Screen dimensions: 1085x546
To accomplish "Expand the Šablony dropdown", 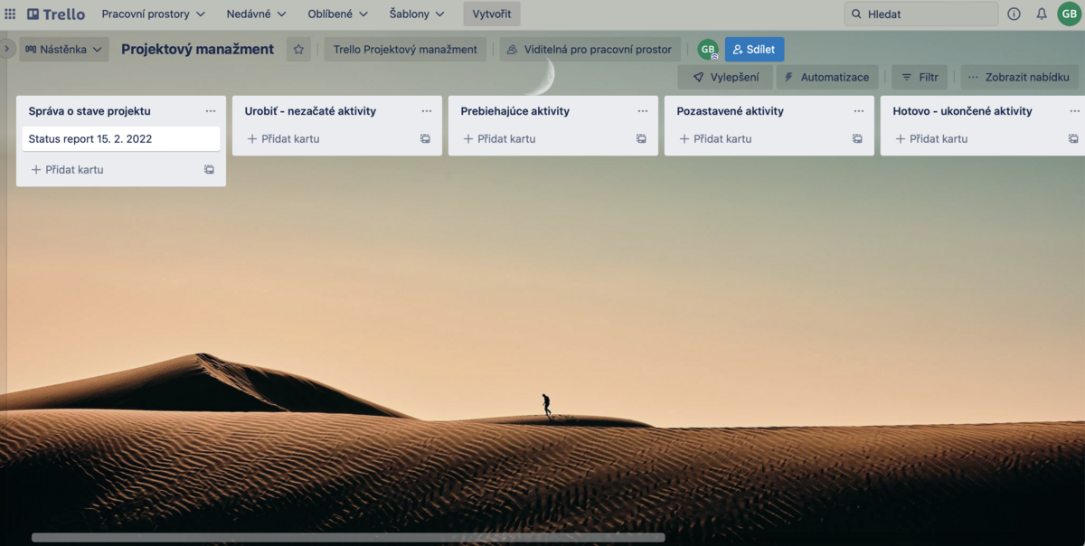I will tap(416, 14).
